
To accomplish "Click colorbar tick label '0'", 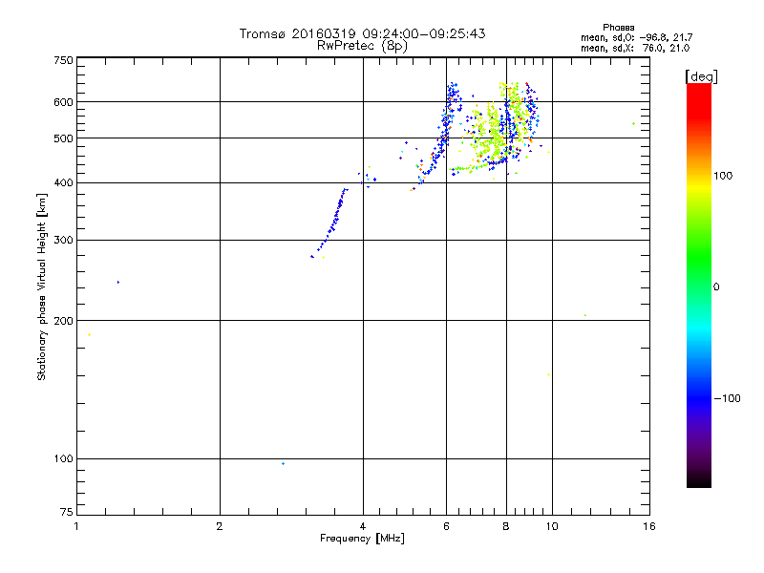I will [x=716, y=287].
